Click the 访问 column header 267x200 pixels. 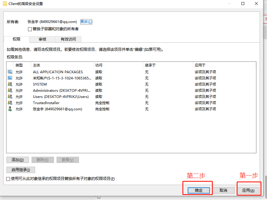click(118, 65)
